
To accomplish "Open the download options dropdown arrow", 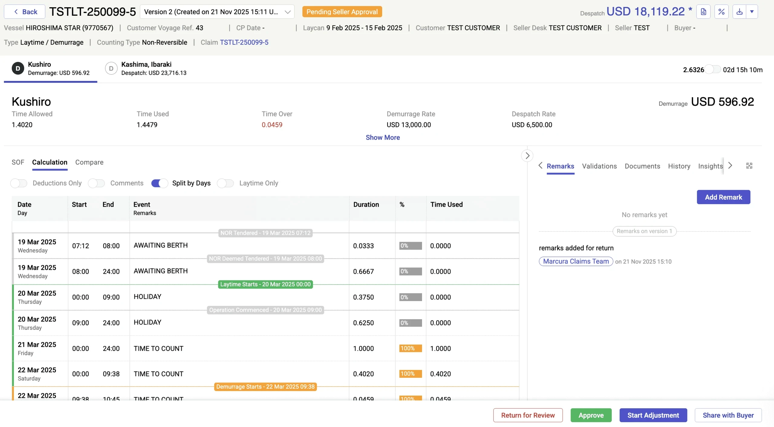I will [x=752, y=12].
